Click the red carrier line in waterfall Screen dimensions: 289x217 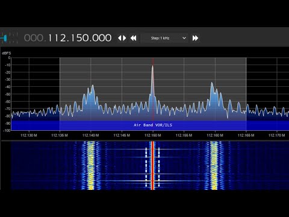[152, 165]
